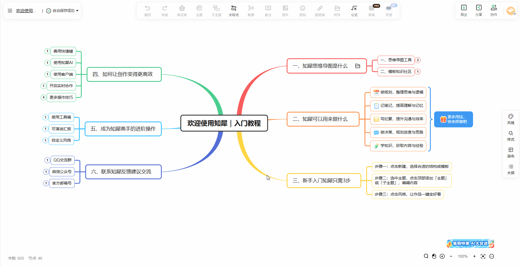Image resolution: width=520 pixels, height=266 pixels.
Task: Select node 三、新手入门知犀只需3步
Action: click(x=324, y=181)
